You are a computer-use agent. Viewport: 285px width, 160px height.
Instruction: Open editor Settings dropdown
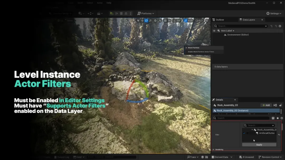coord(274,13)
